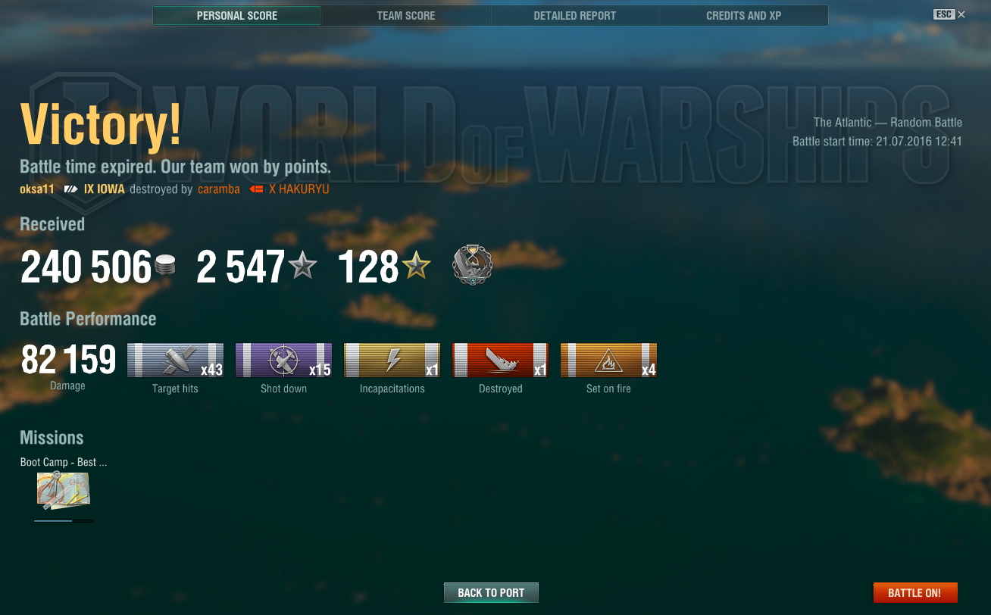
Task: Click the Set on fire ribbon
Action: pos(608,361)
